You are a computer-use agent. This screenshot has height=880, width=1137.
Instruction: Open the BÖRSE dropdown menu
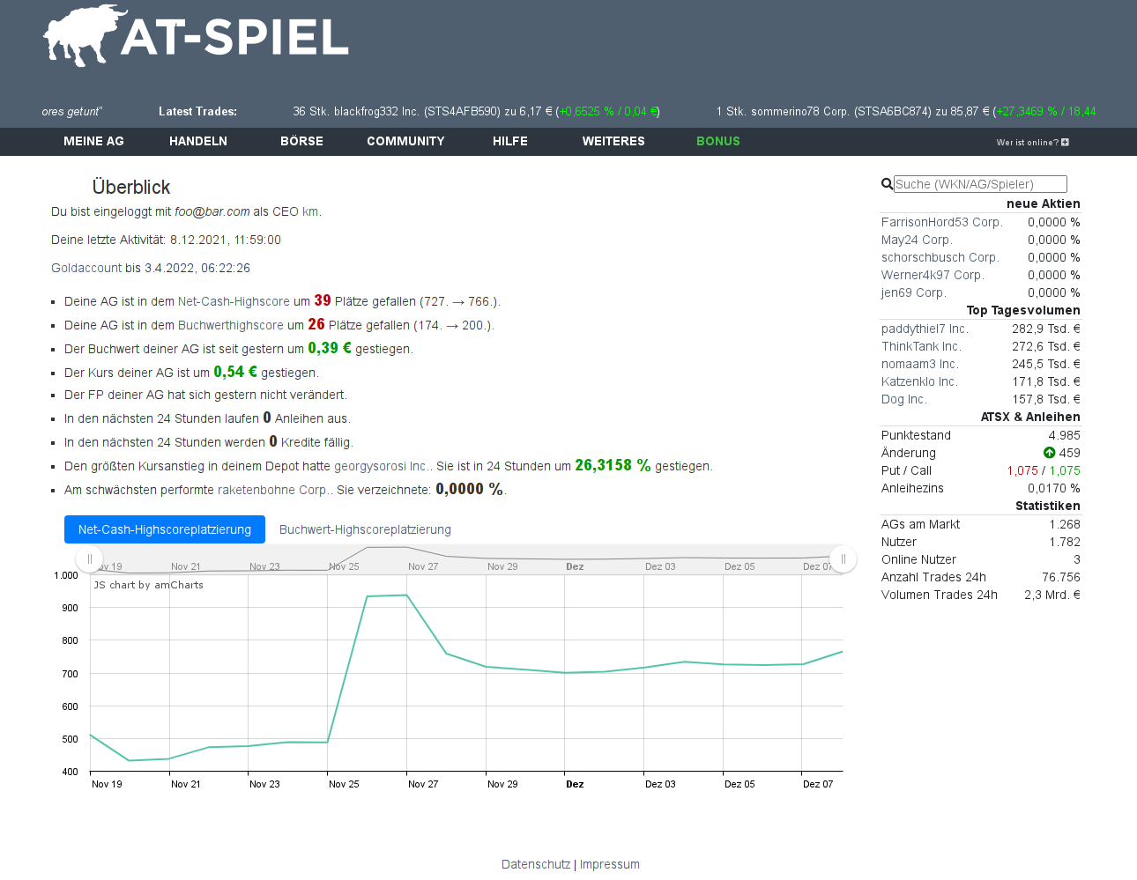tap(301, 141)
